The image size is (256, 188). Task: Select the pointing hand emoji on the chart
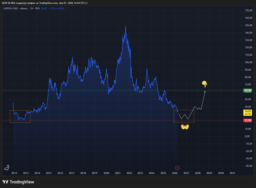coord(204,84)
